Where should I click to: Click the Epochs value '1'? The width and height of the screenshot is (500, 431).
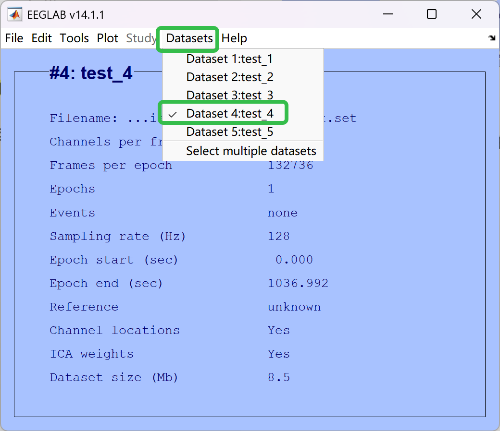pos(271,189)
